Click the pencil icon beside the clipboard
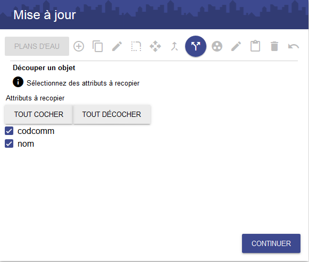 (x=236, y=46)
